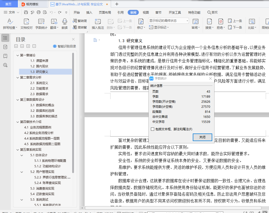The height and width of the screenshot is (213, 269).
Task: Open the review pane tool
Action: point(196,24)
